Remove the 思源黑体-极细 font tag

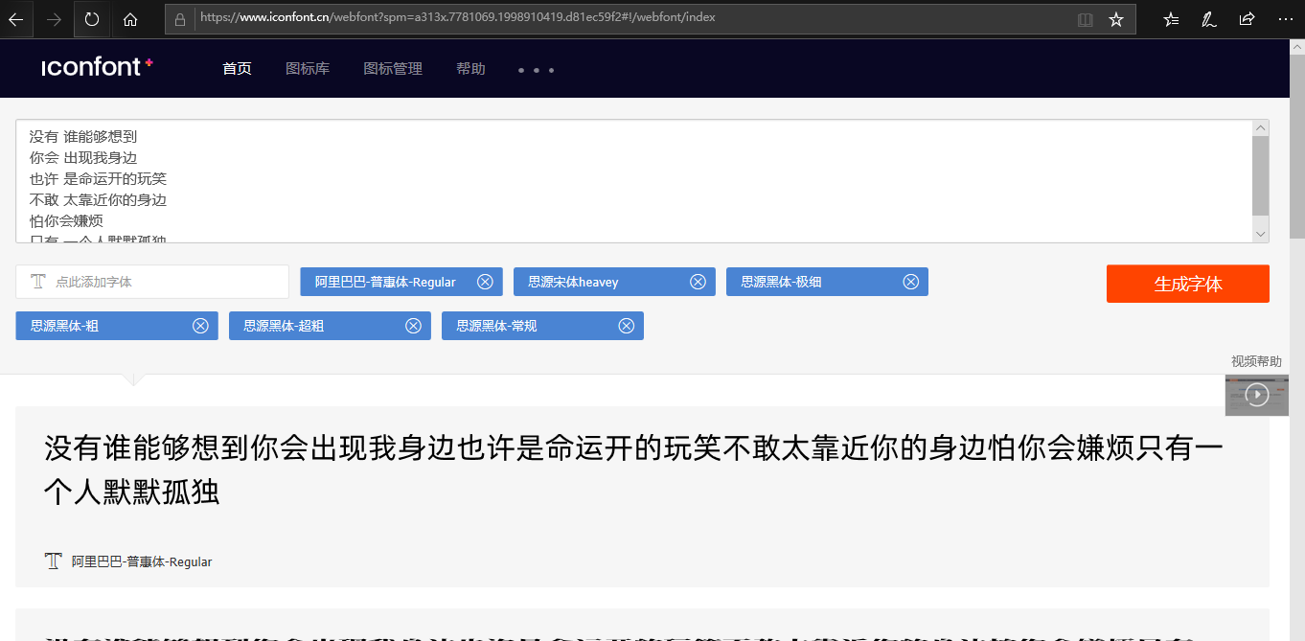click(x=910, y=281)
